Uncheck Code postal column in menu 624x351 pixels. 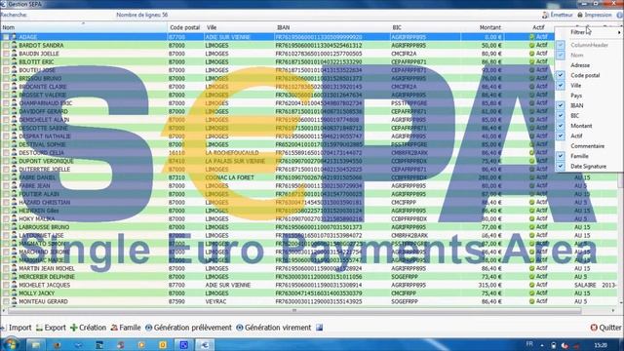click(x=561, y=75)
